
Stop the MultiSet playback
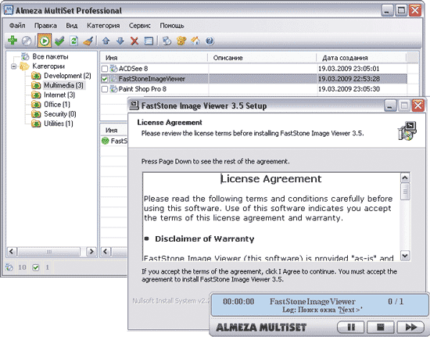(x=381, y=327)
